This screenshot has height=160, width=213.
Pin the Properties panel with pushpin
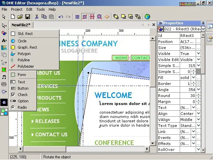(203, 23)
